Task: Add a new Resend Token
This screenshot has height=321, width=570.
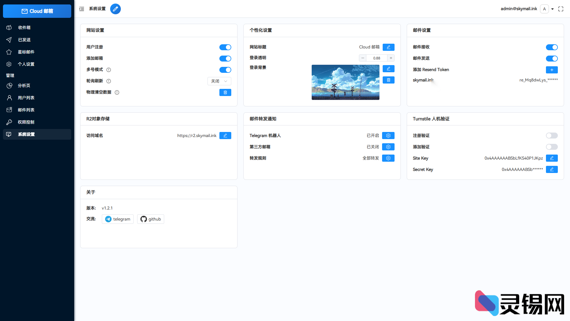Action: point(552,70)
